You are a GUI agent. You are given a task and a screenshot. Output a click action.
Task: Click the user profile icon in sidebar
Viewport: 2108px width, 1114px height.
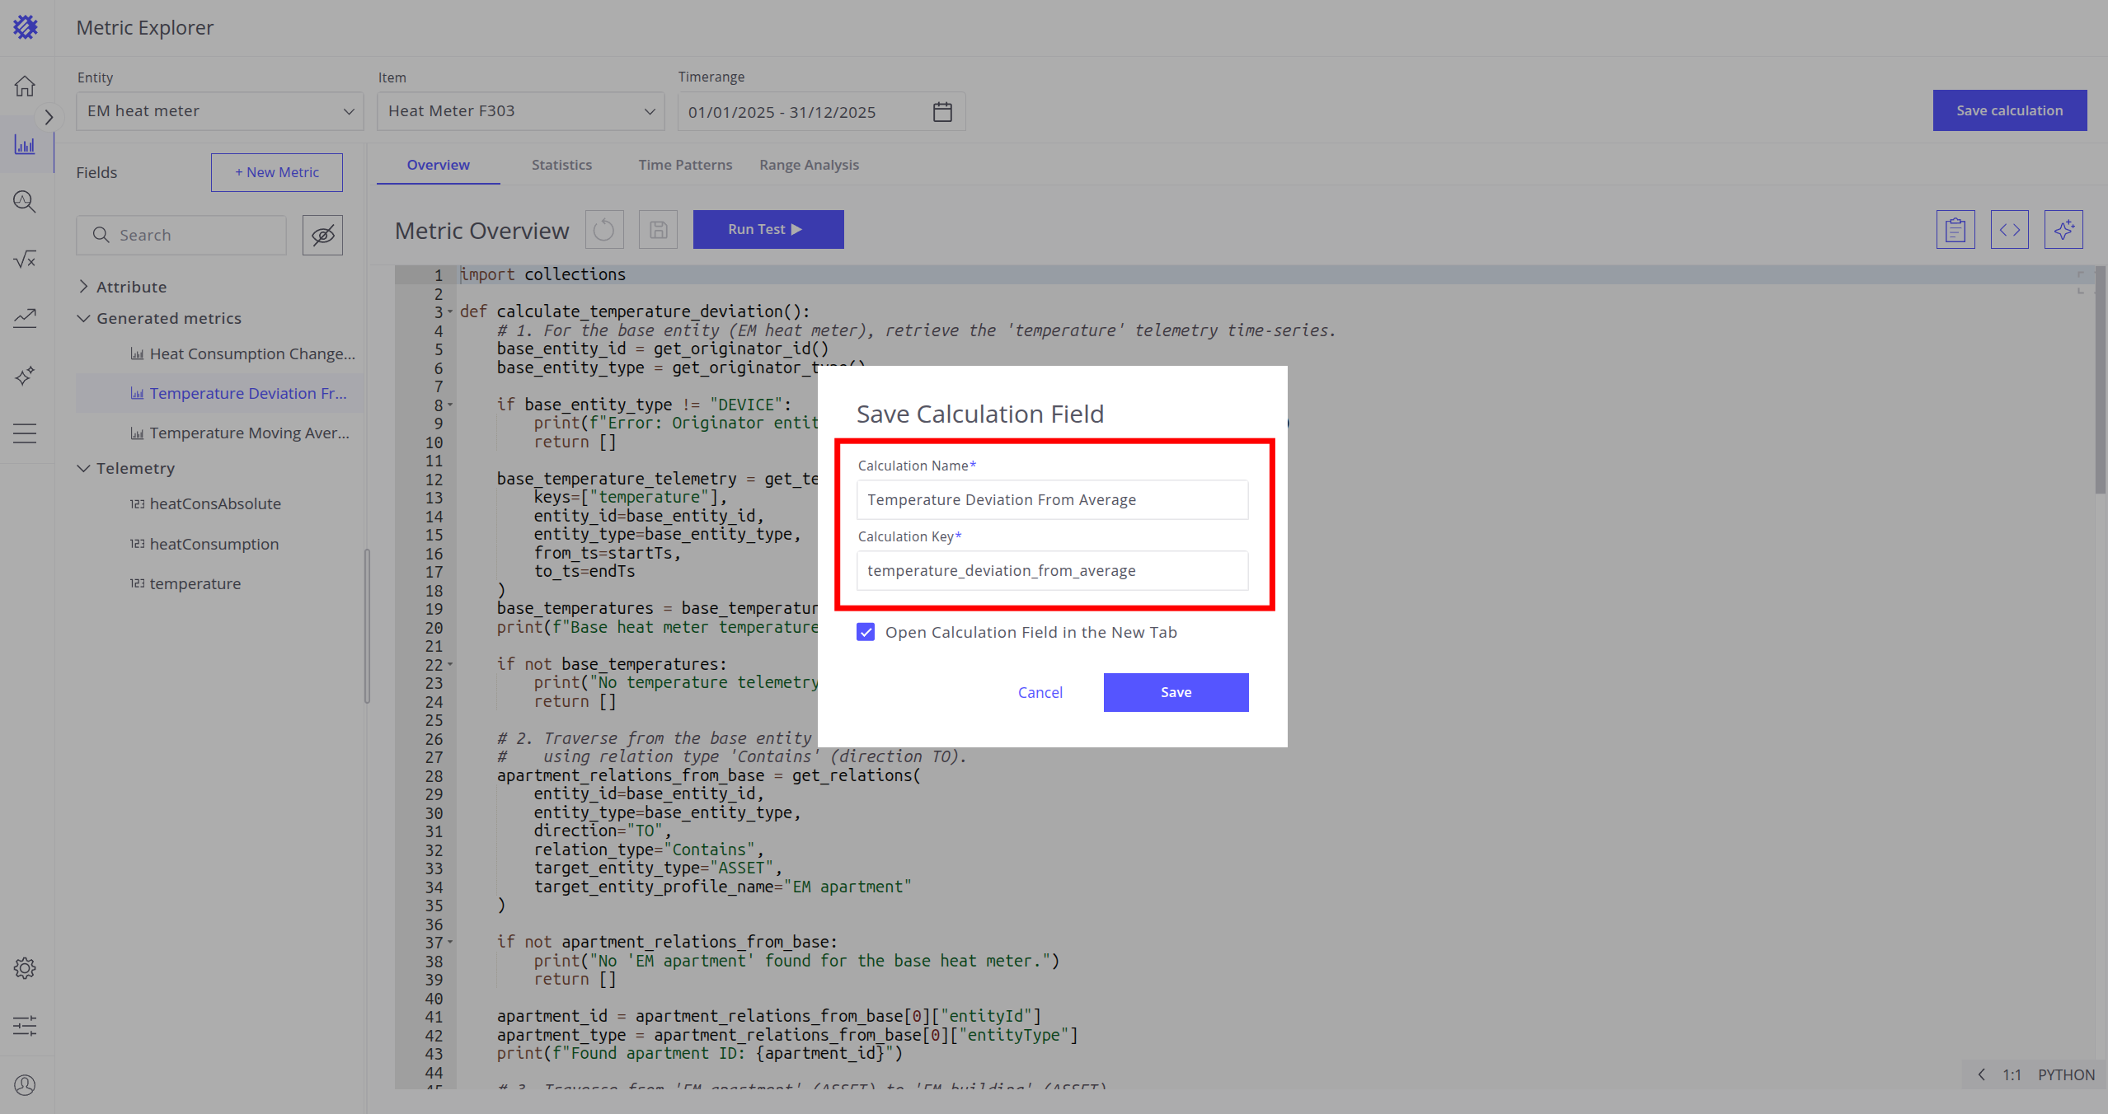(25, 1085)
